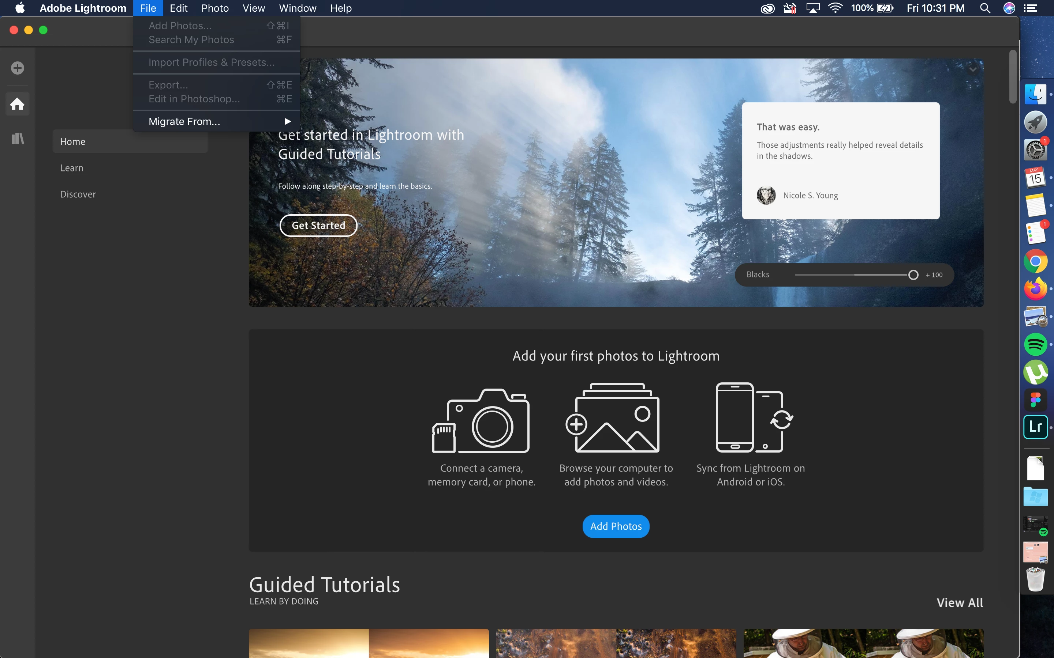Select the Home icon in left sidebar

pos(18,103)
